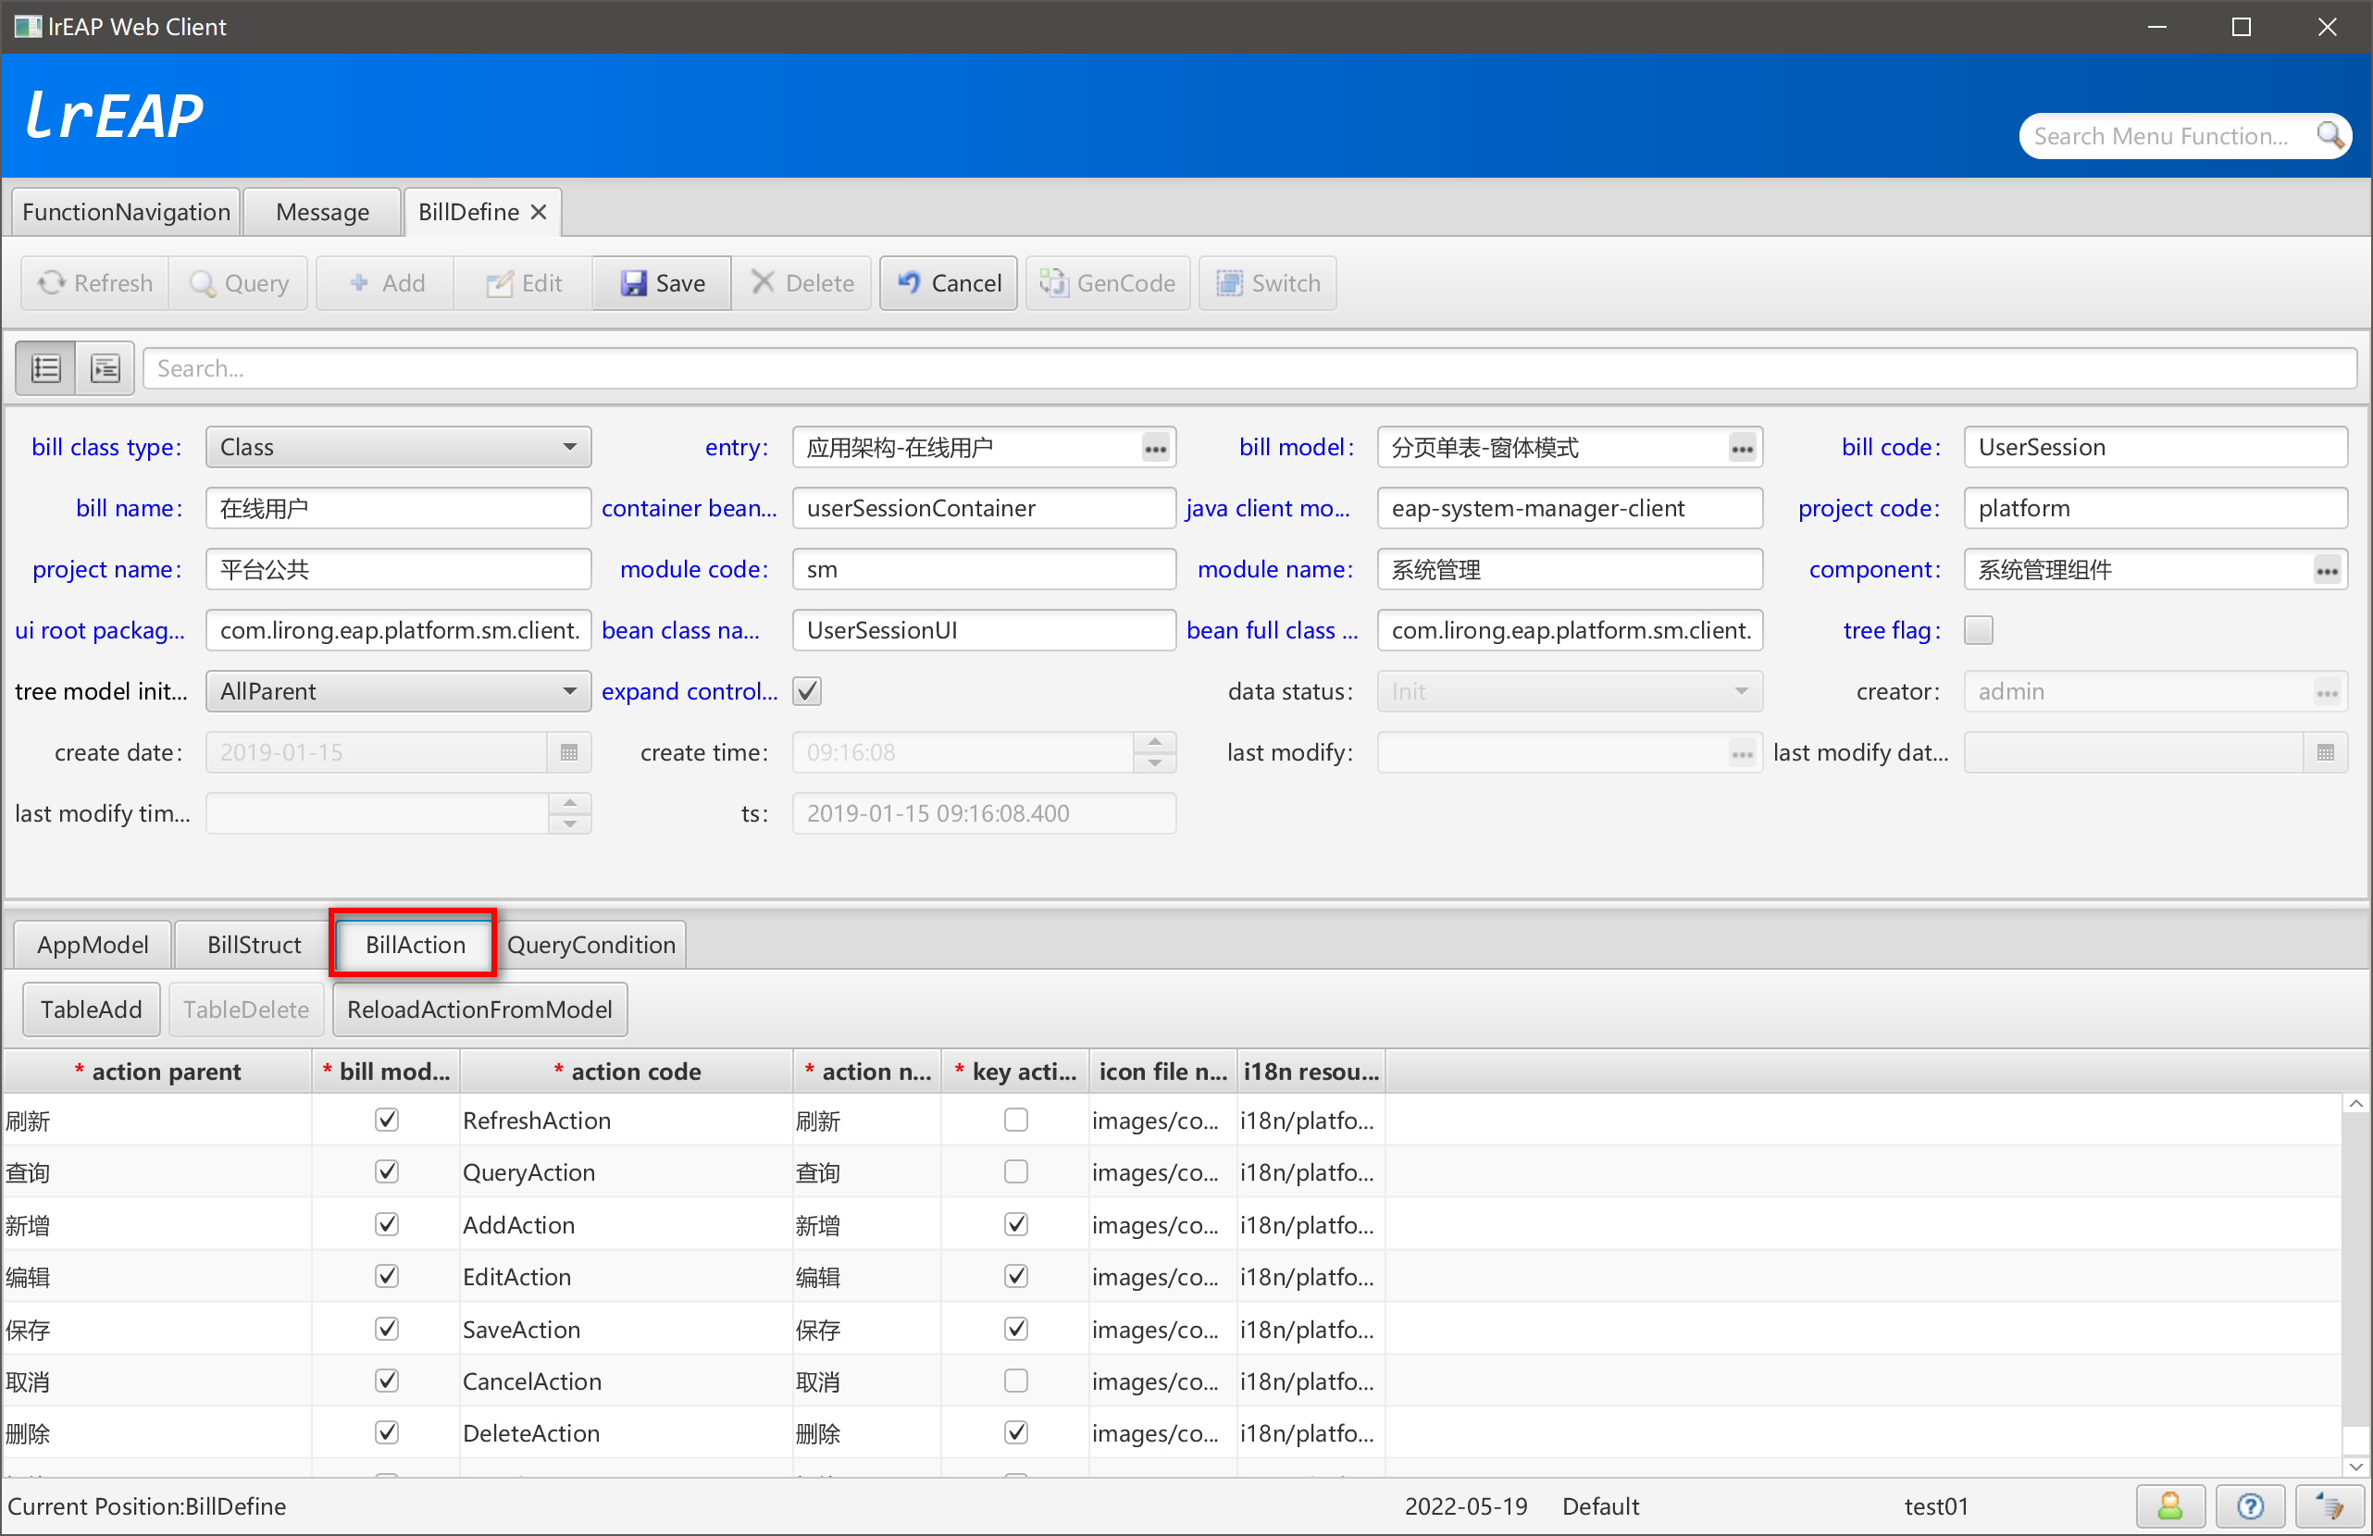The height and width of the screenshot is (1536, 2373).
Task: Open the BillStruct sub-tab
Action: [x=255, y=945]
